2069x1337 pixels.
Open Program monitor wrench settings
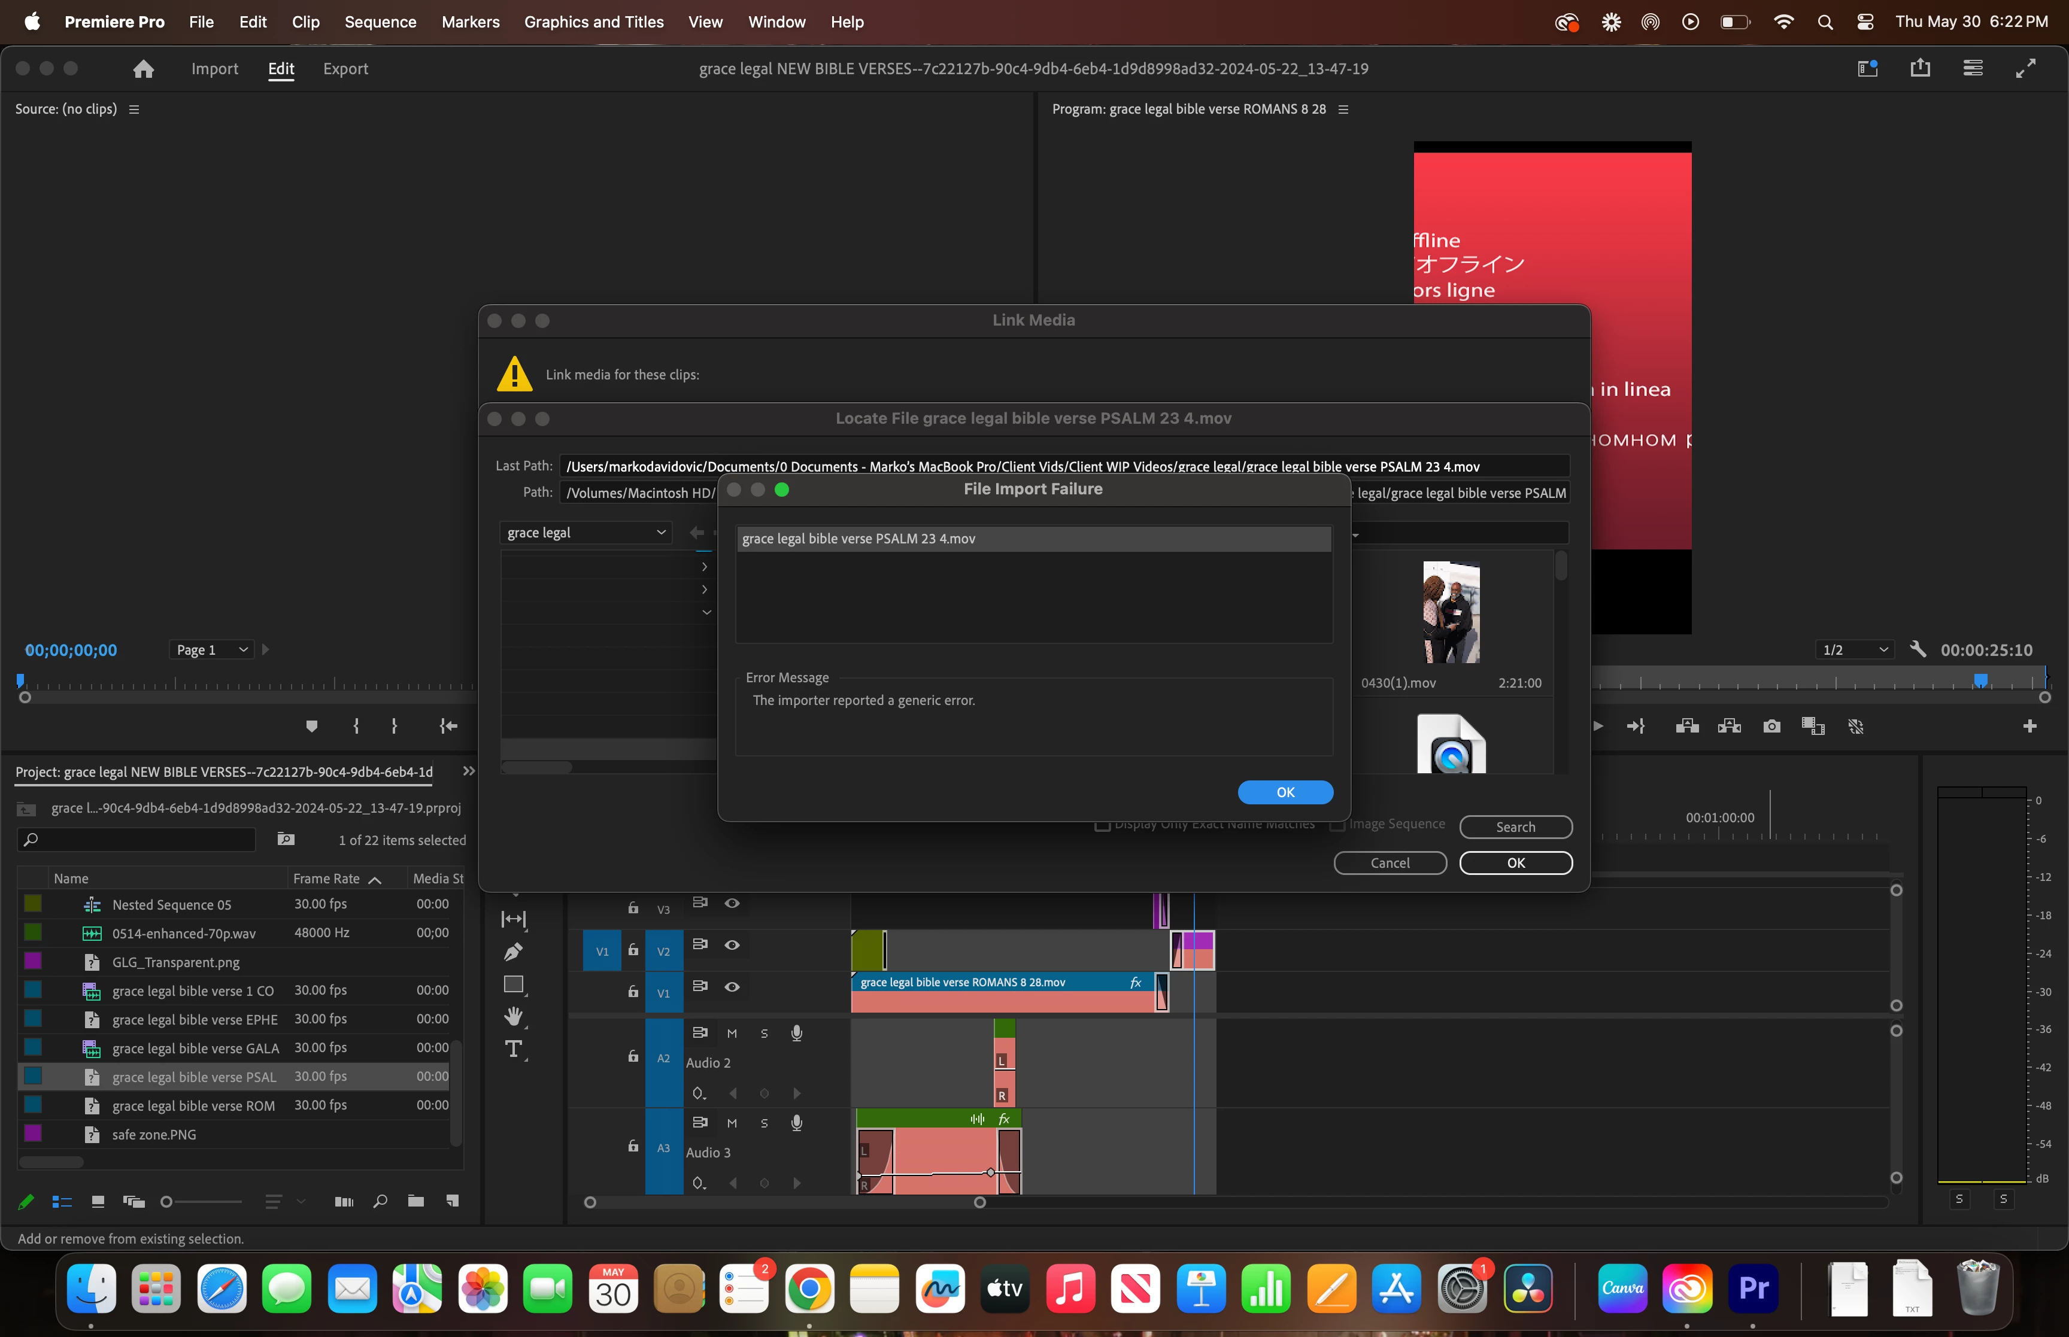(x=1918, y=649)
